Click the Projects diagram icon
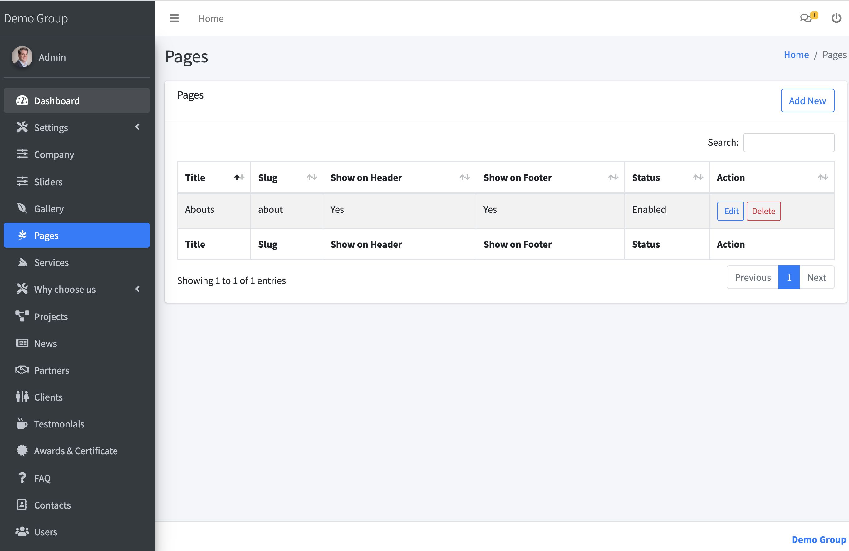The width and height of the screenshot is (849, 551). tap(22, 316)
